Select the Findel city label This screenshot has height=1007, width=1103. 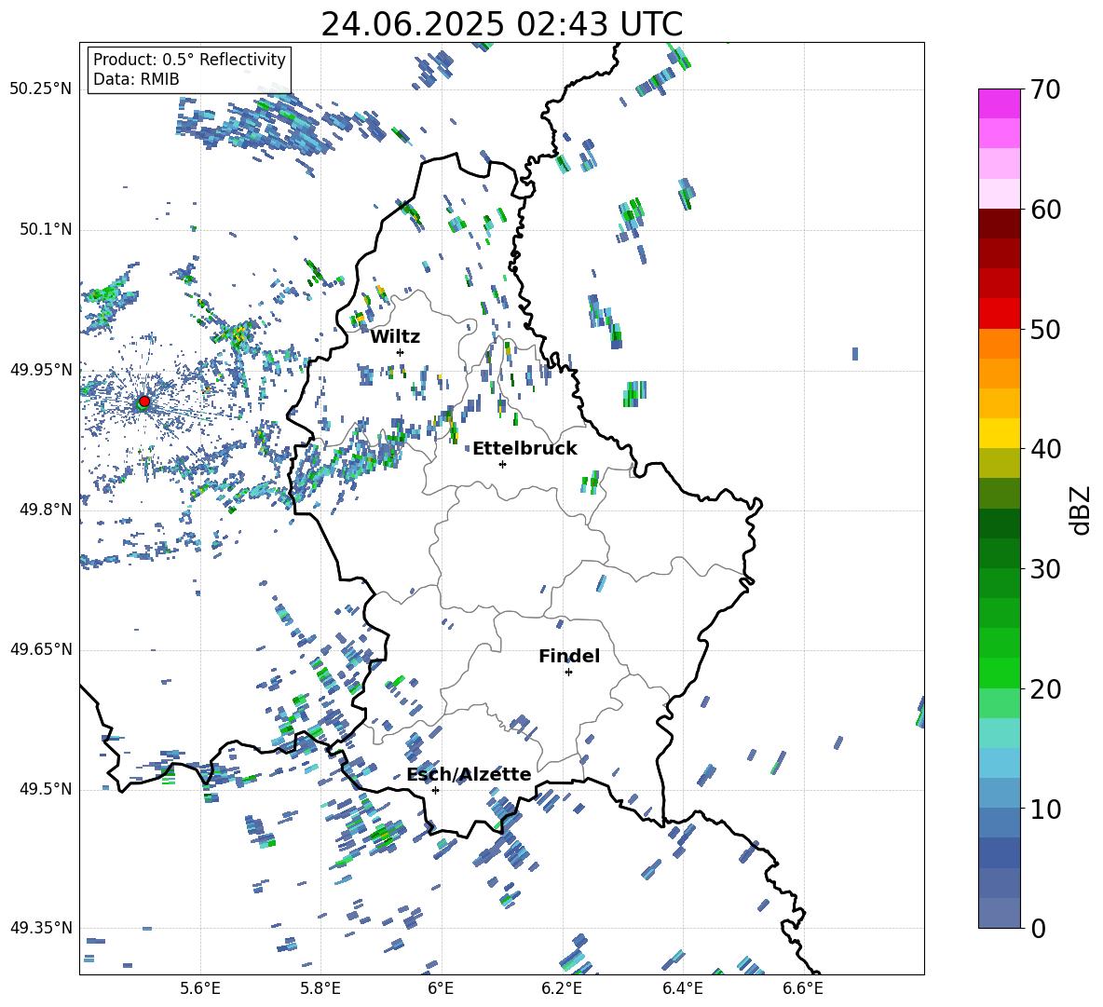[x=569, y=656]
